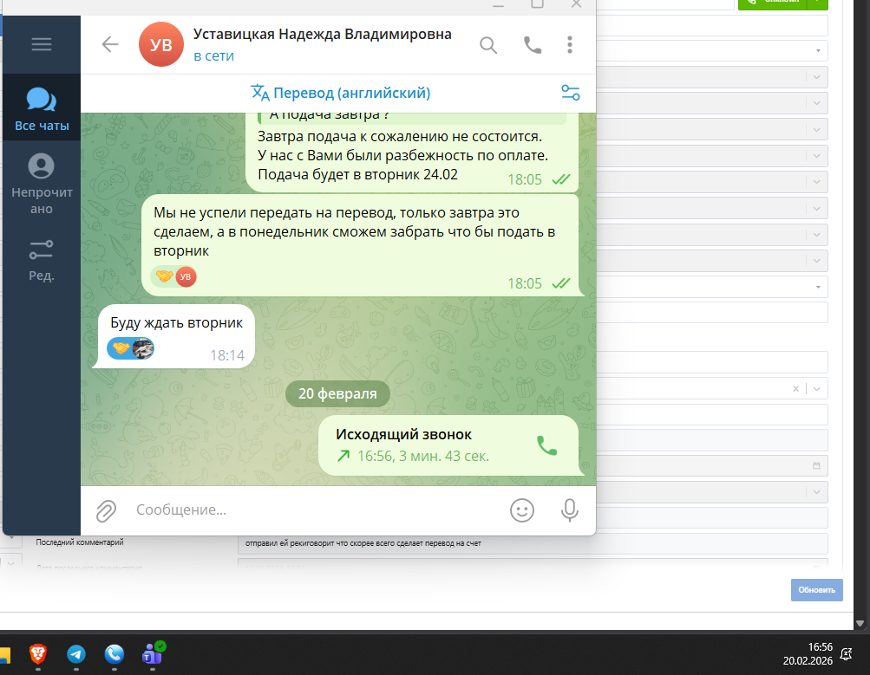This screenshot has width=870, height=675.
Task: Open the Ред. folder editor
Action: (42, 261)
